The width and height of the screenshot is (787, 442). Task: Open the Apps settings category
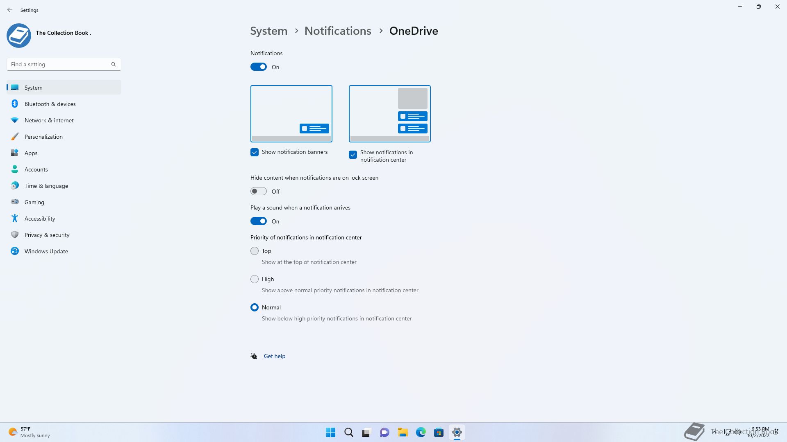pyautogui.click(x=64, y=153)
